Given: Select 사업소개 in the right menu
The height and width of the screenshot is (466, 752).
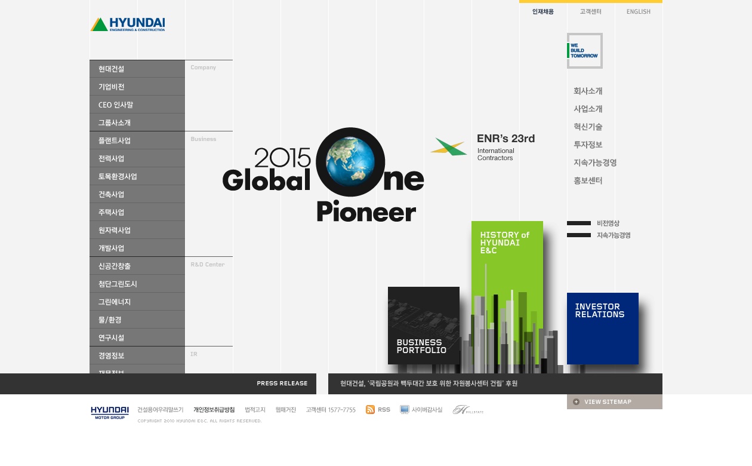Looking at the screenshot, I should coord(588,109).
